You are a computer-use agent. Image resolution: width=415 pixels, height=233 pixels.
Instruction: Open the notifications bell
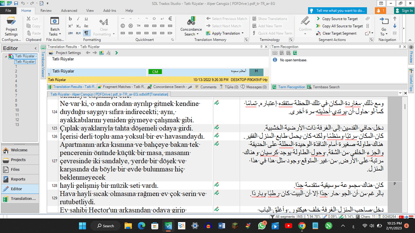click(380, 11)
